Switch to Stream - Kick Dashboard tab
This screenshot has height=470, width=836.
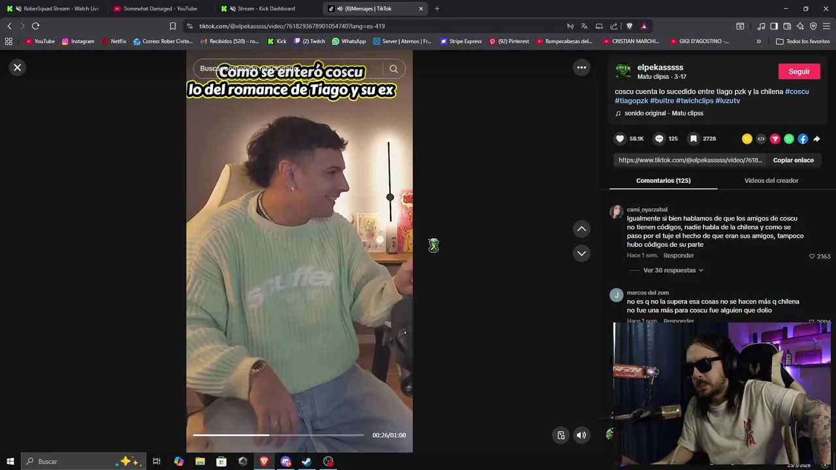click(268, 8)
